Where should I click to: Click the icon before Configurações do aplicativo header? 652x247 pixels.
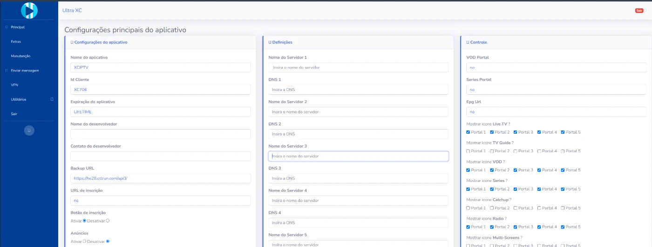[x=72, y=42]
